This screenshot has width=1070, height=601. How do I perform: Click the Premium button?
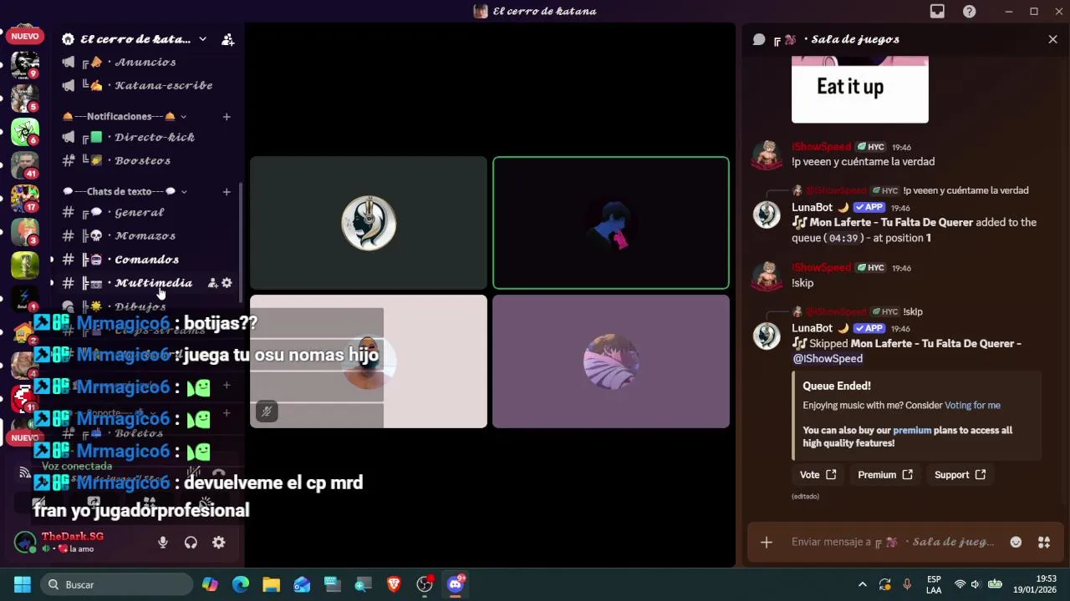point(884,475)
